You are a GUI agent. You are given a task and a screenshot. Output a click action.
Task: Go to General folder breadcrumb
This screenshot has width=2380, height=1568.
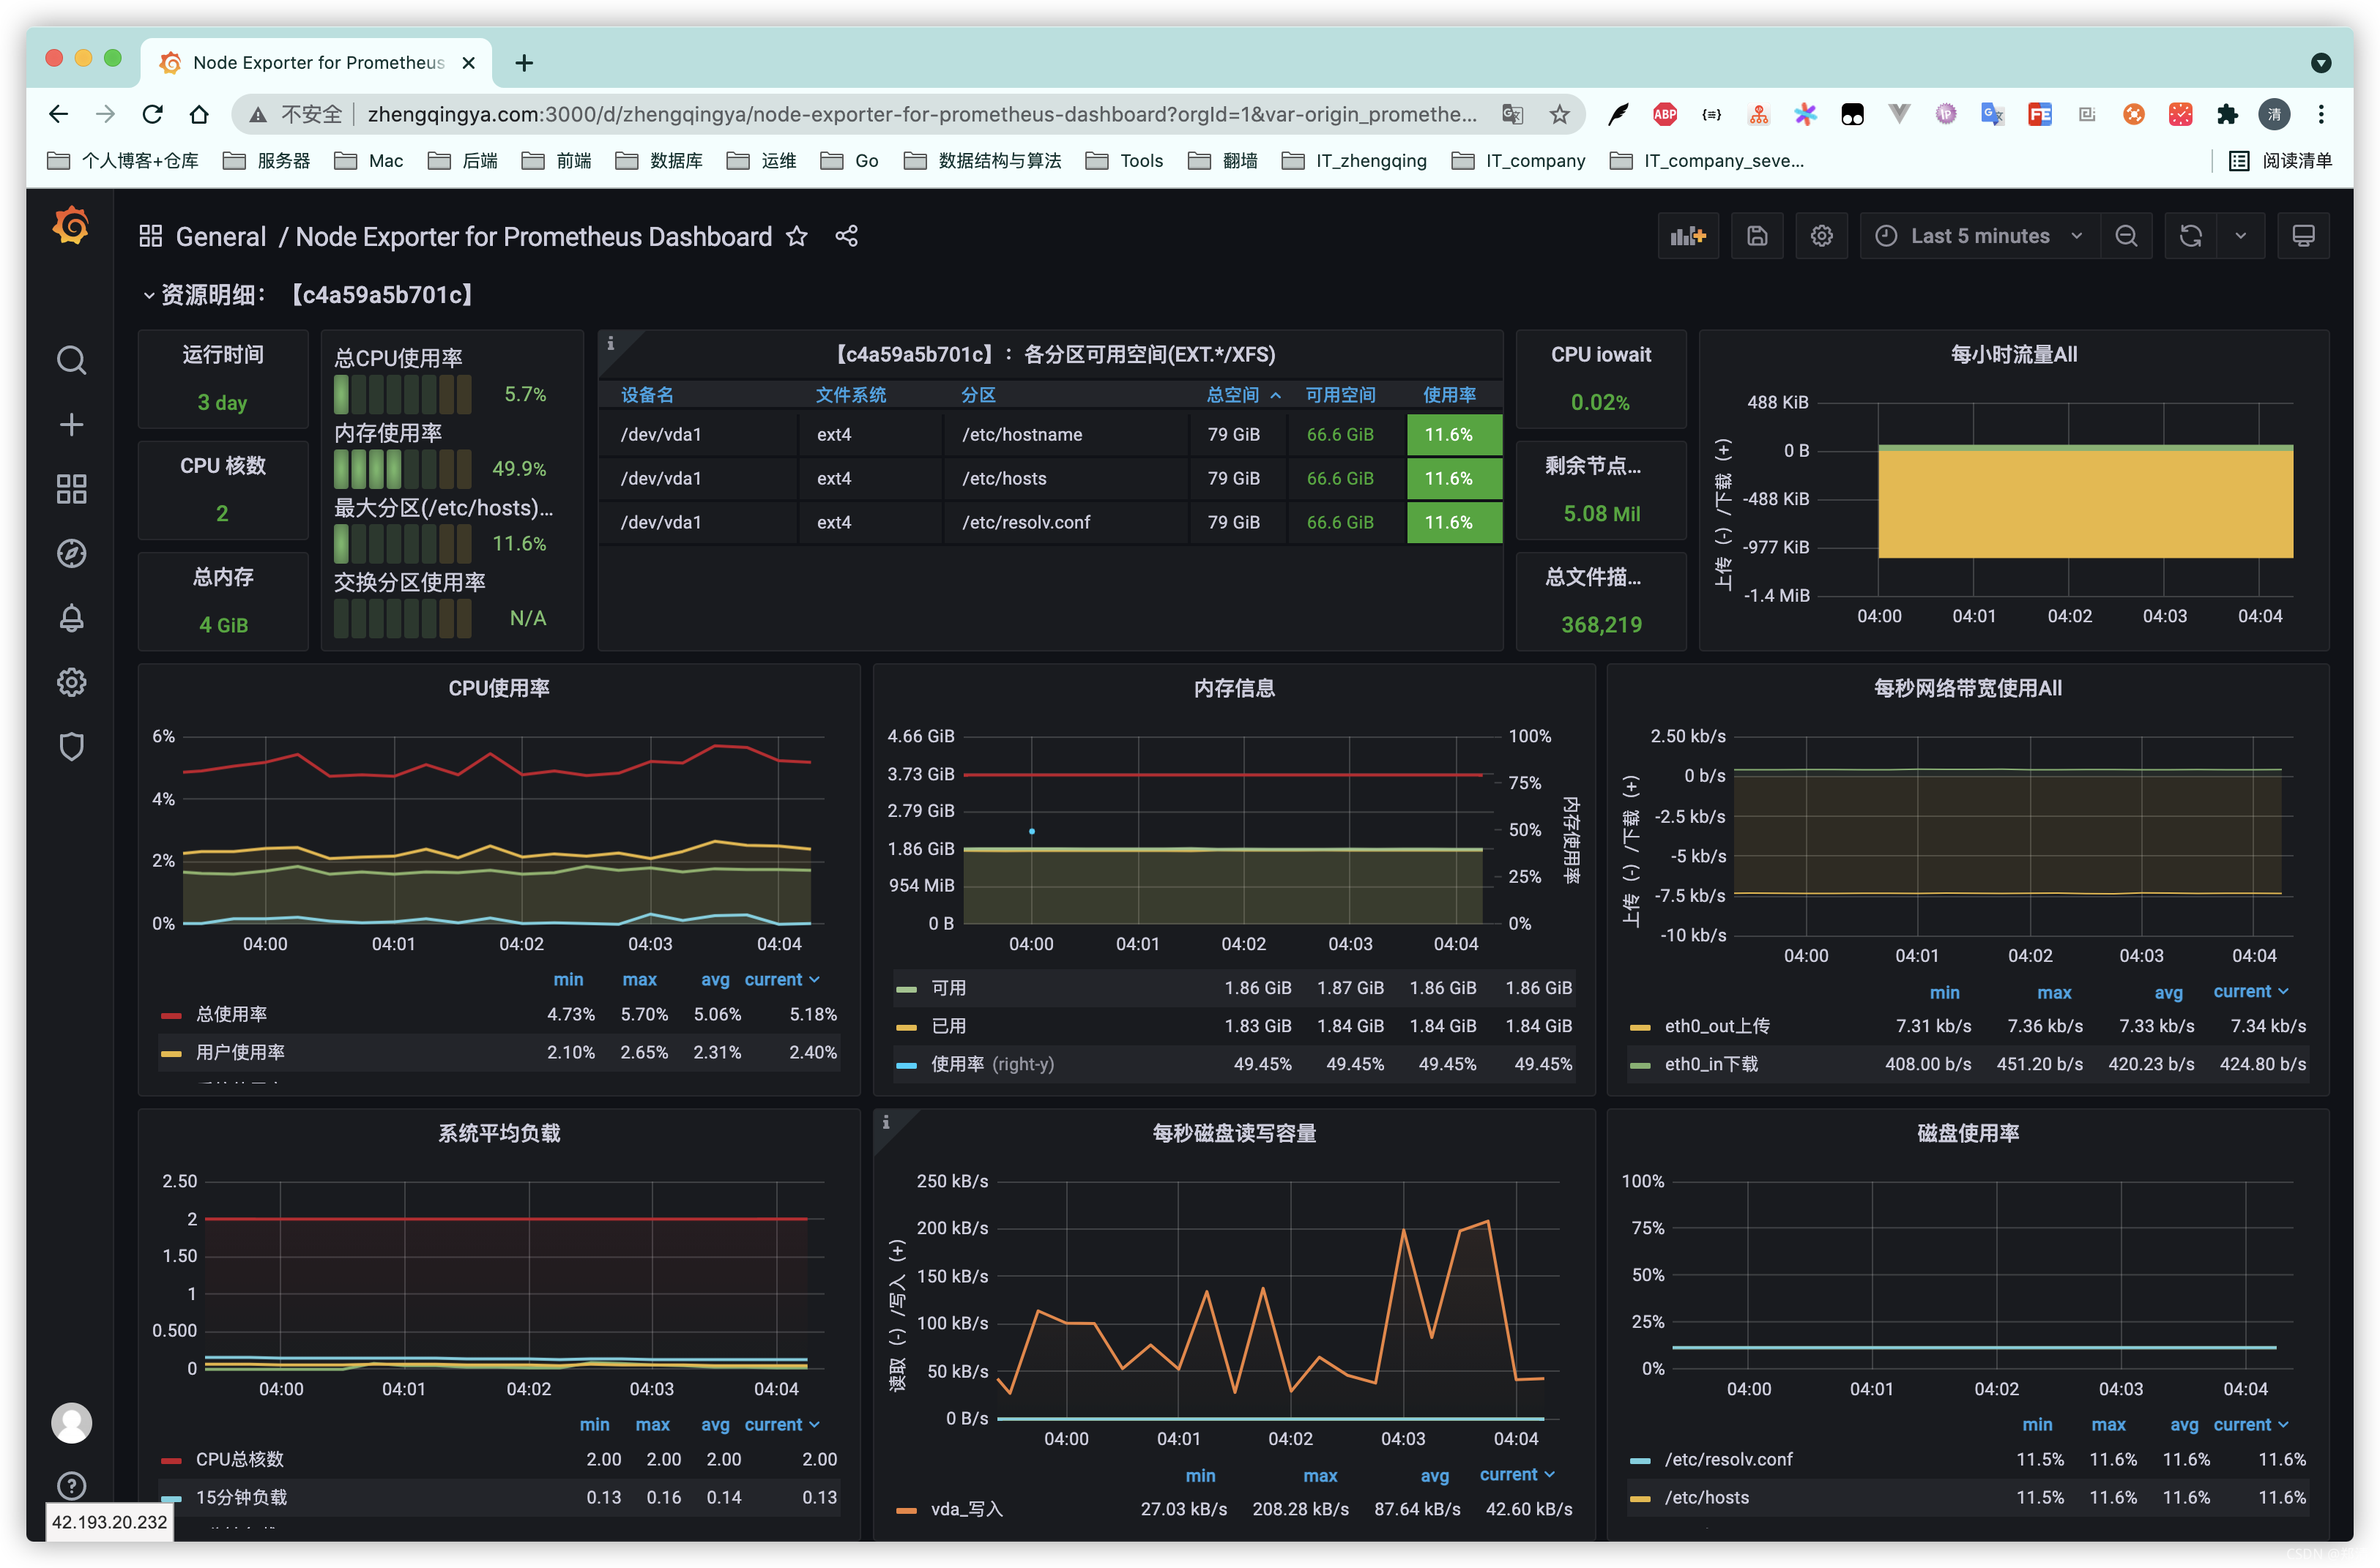220,236
